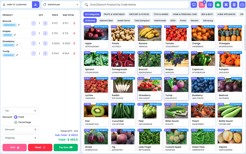Remove Turnip row using trash icon

[74, 53]
